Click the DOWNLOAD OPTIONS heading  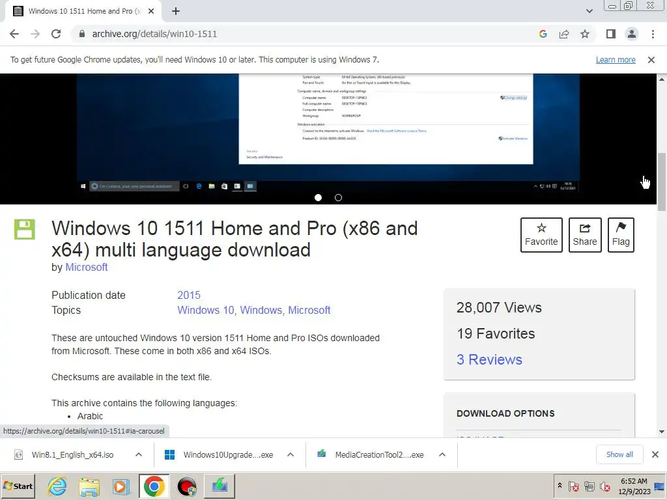click(505, 413)
